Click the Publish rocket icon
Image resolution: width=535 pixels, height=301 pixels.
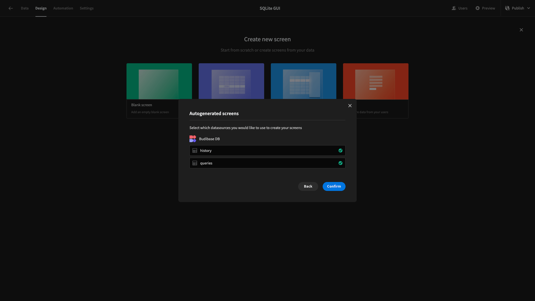[507, 8]
